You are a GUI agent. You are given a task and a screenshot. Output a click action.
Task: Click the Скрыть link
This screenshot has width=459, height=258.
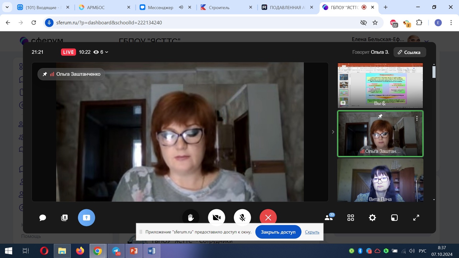point(312,232)
